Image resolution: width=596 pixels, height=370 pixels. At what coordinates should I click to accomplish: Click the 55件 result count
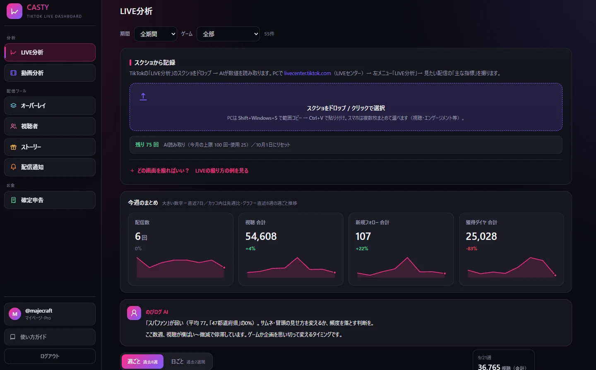(269, 34)
